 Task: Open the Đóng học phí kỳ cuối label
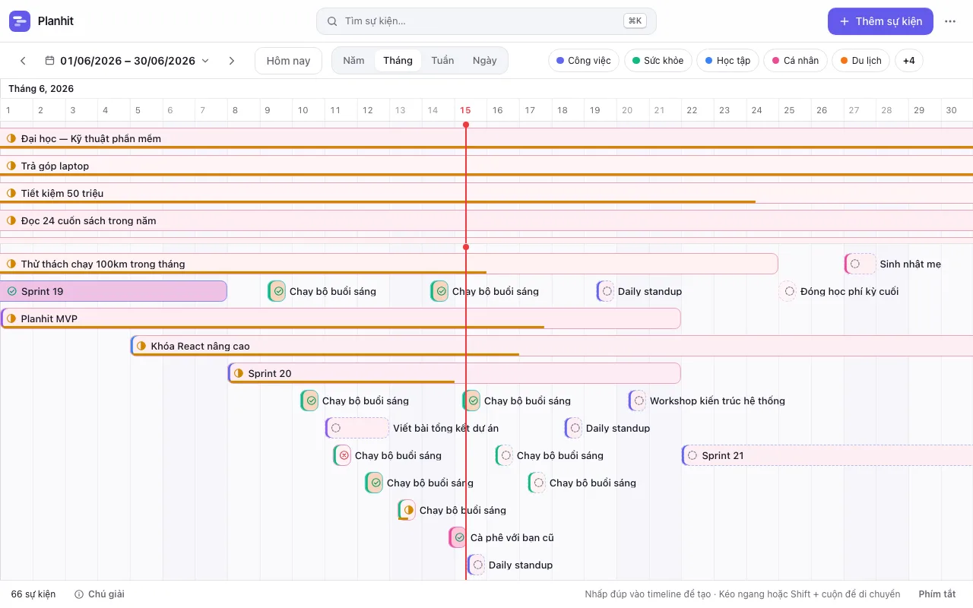850,291
